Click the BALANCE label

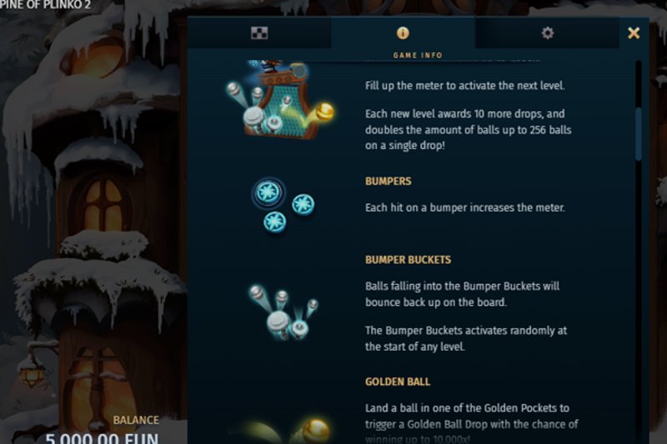[136, 420]
